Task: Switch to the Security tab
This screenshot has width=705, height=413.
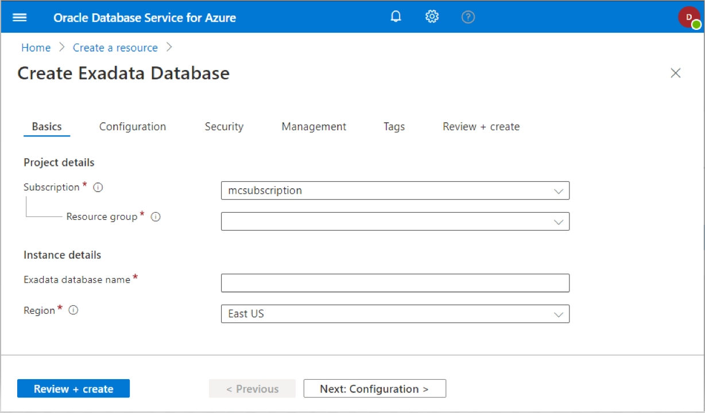Action: click(x=224, y=127)
